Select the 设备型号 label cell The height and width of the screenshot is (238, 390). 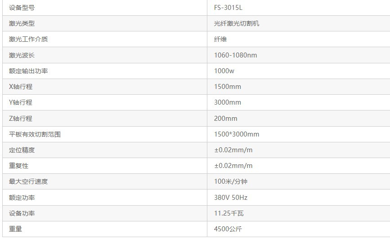(22, 8)
